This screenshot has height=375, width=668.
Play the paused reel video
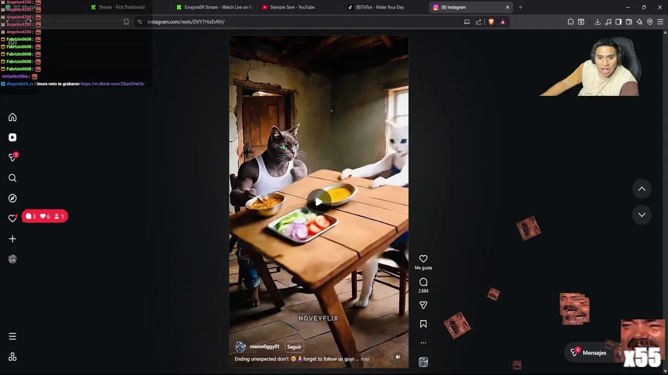[x=318, y=202]
